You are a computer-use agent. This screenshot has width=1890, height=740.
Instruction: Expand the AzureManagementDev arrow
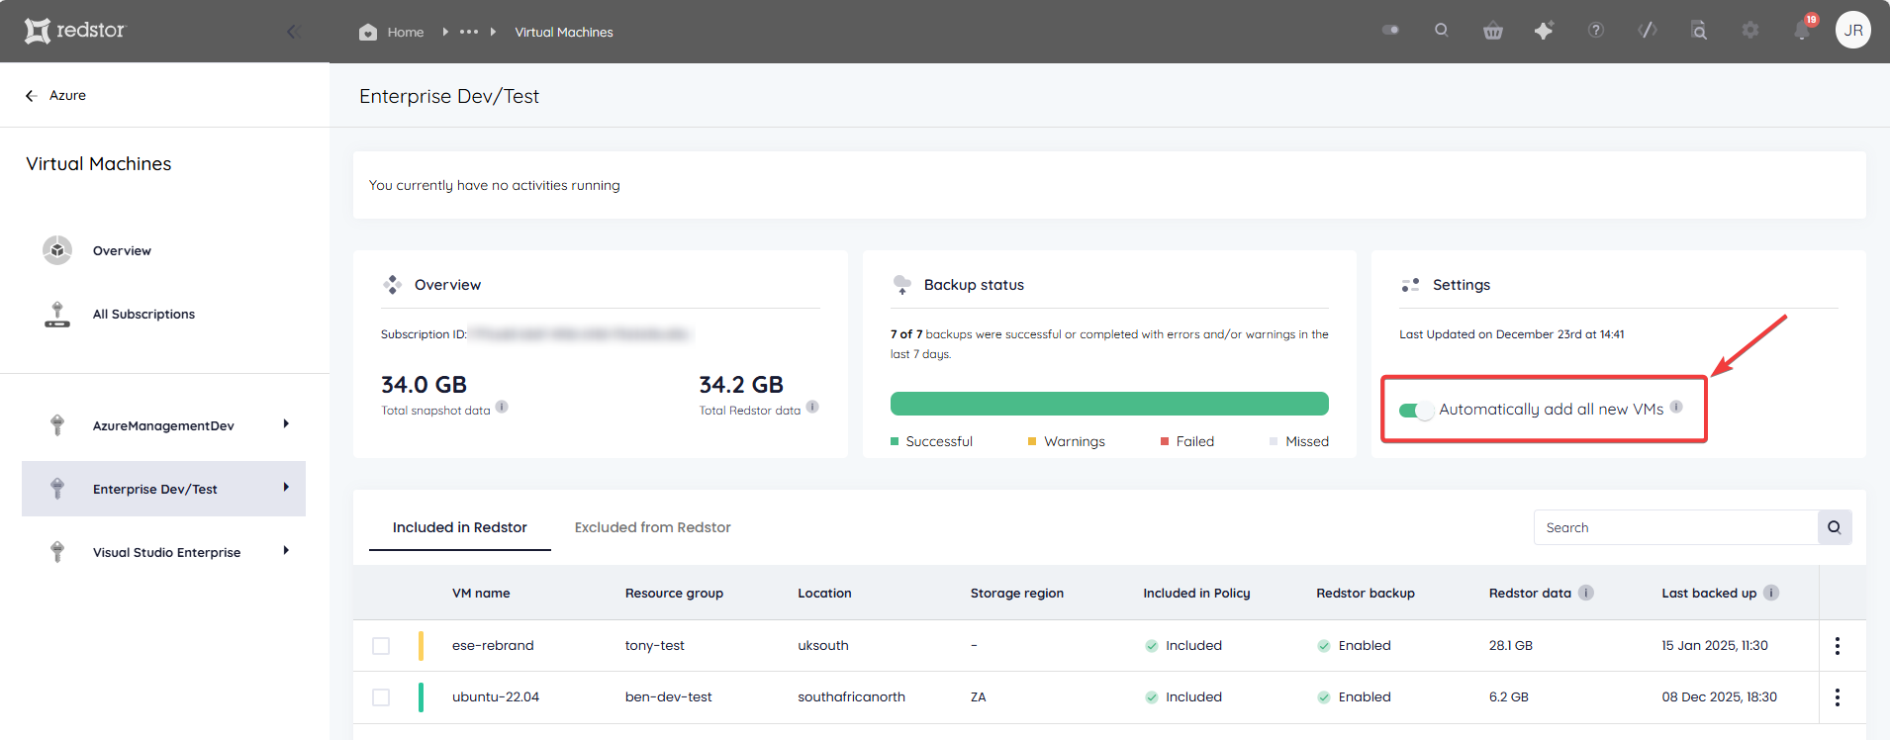coord(286,424)
